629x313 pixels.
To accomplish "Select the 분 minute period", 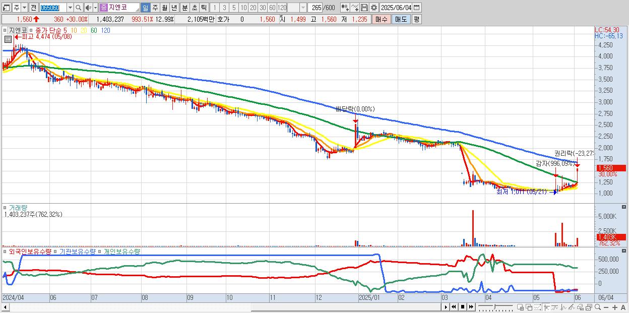I will (185, 8).
